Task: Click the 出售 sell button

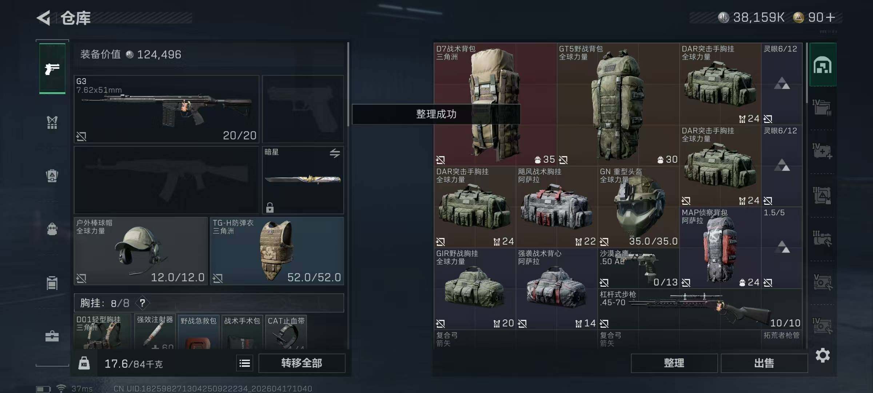Action: tap(764, 363)
